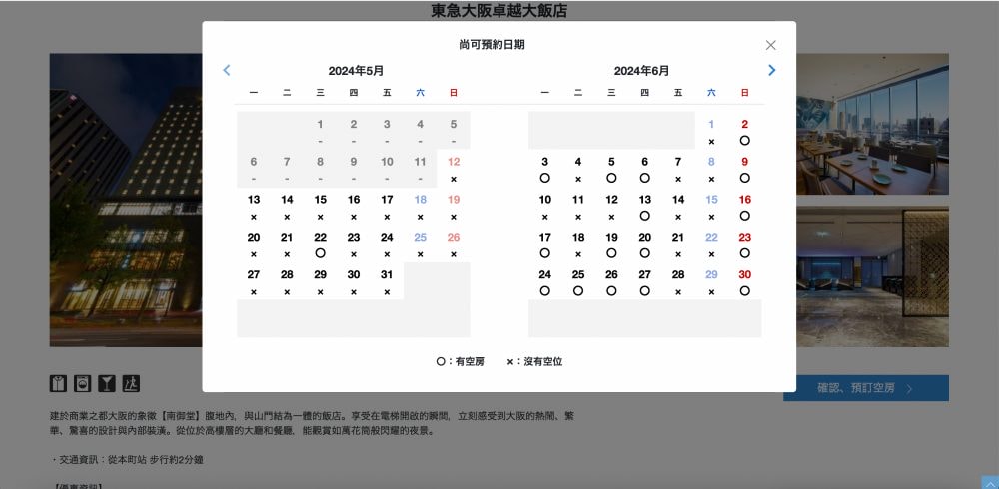
Task: Select June 25 available date
Action: coord(577,282)
